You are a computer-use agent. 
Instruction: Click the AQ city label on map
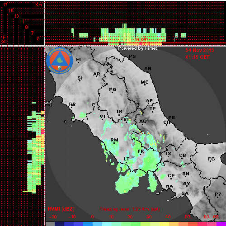tap(143, 122)
